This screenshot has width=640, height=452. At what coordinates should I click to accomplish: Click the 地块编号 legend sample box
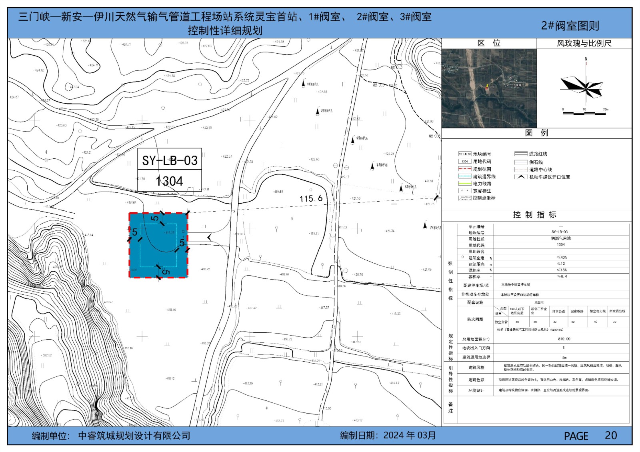(x=464, y=154)
